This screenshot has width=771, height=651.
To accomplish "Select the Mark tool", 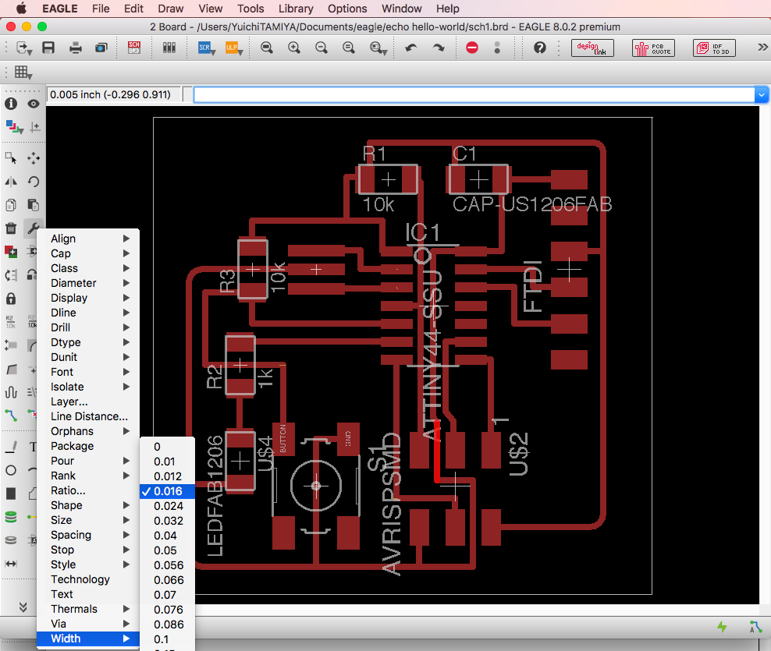I will [x=34, y=127].
